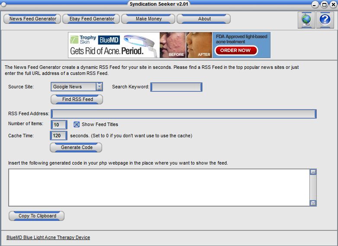Click the Generate Code button

[76, 147]
